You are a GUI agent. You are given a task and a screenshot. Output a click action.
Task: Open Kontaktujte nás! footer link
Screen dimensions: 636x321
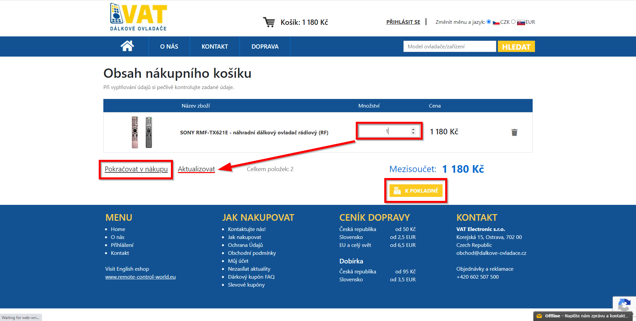pos(247,229)
